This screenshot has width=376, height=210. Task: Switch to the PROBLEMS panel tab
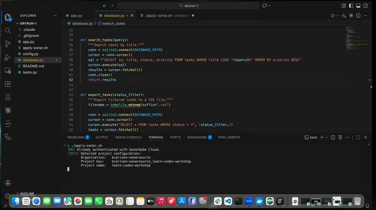78,137
